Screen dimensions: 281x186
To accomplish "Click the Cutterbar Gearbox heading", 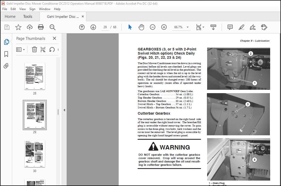I will [154, 113].
